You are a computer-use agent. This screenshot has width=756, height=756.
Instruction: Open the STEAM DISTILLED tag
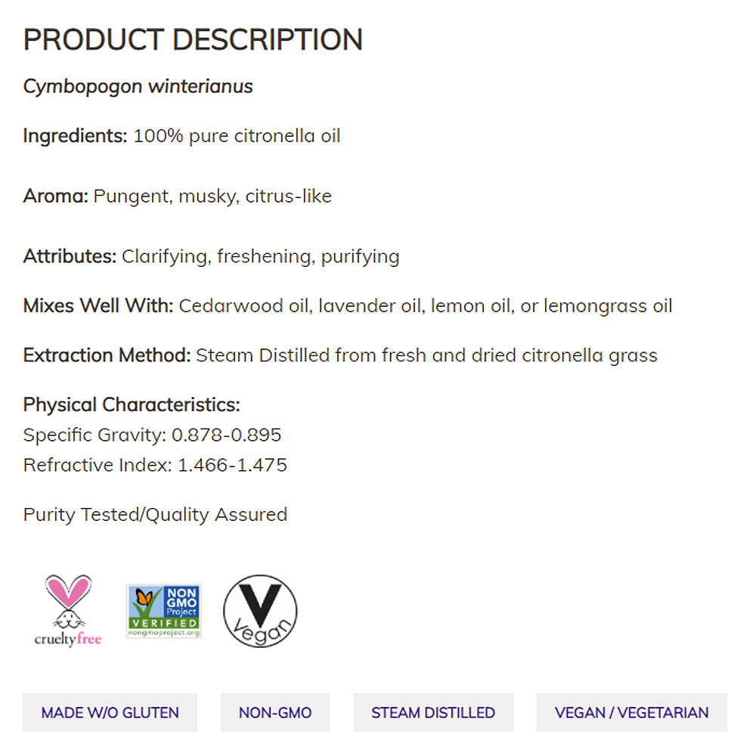coord(433,712)
